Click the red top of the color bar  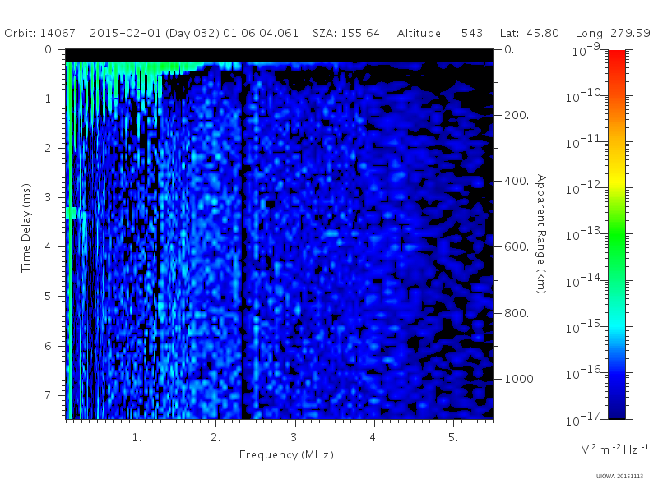[617, 58]
